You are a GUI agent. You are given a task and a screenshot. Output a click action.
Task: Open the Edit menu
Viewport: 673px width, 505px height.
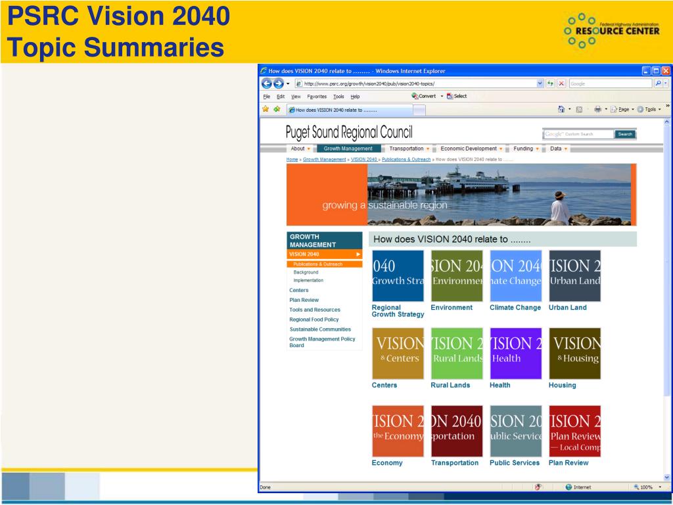(x=281, y=97)
